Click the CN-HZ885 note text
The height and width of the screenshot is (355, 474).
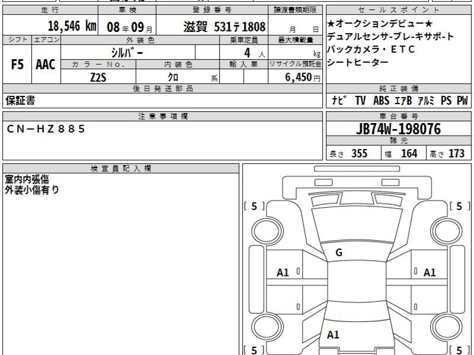[46, 129]
